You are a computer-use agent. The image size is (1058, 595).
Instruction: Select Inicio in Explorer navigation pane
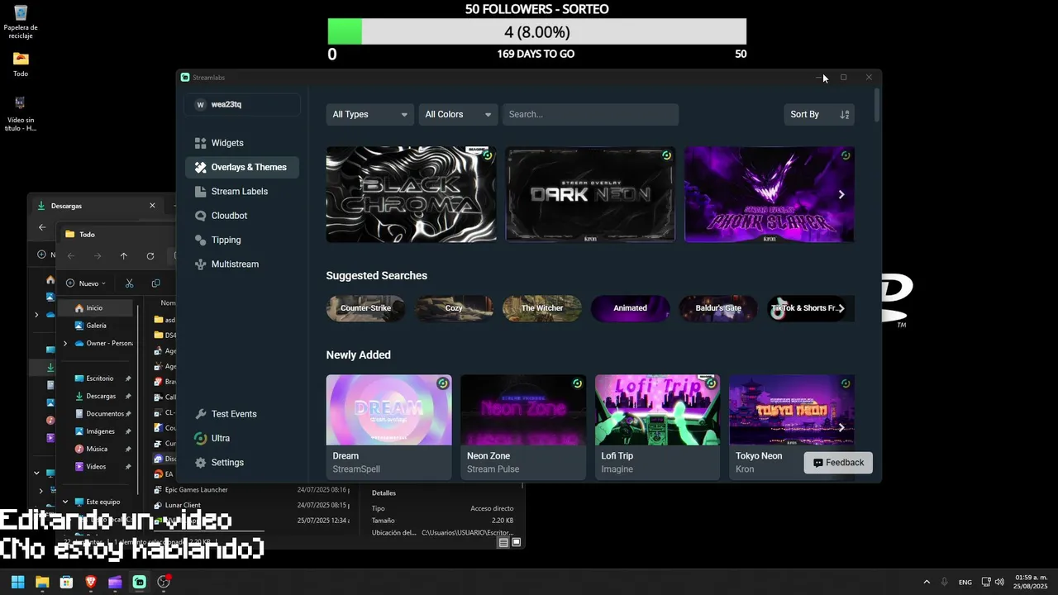[x=95, y=308]
